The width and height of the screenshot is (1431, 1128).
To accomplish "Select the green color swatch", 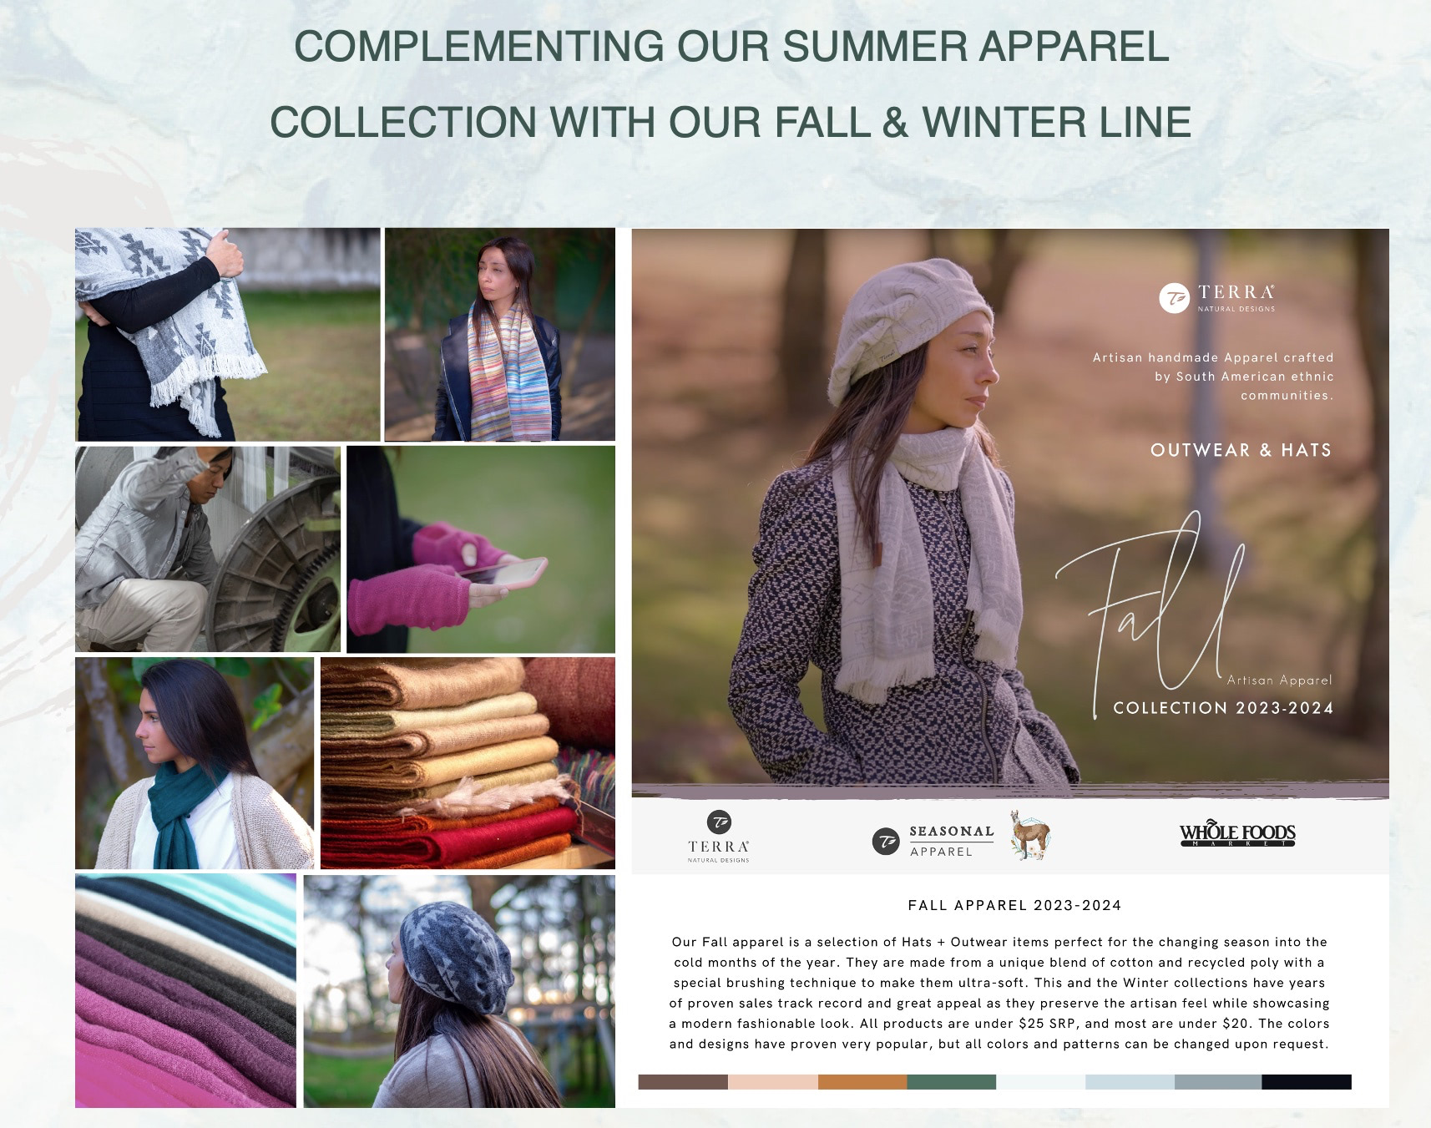I will click(952, 1082).
